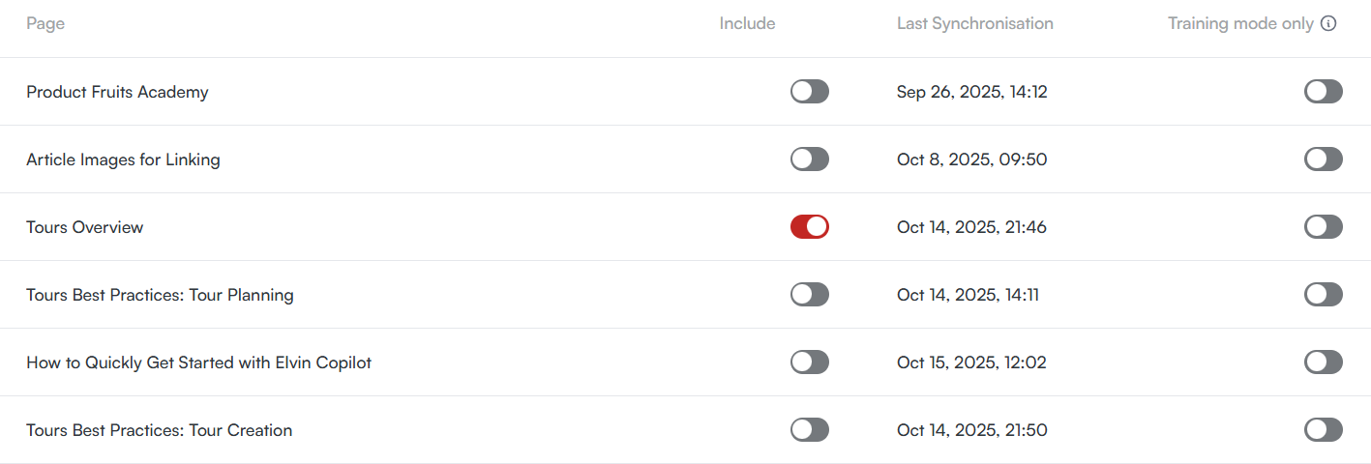1371x464 pixels.
Task: Turn on Training mode for Tour Planning
Action: [1323, 295]
